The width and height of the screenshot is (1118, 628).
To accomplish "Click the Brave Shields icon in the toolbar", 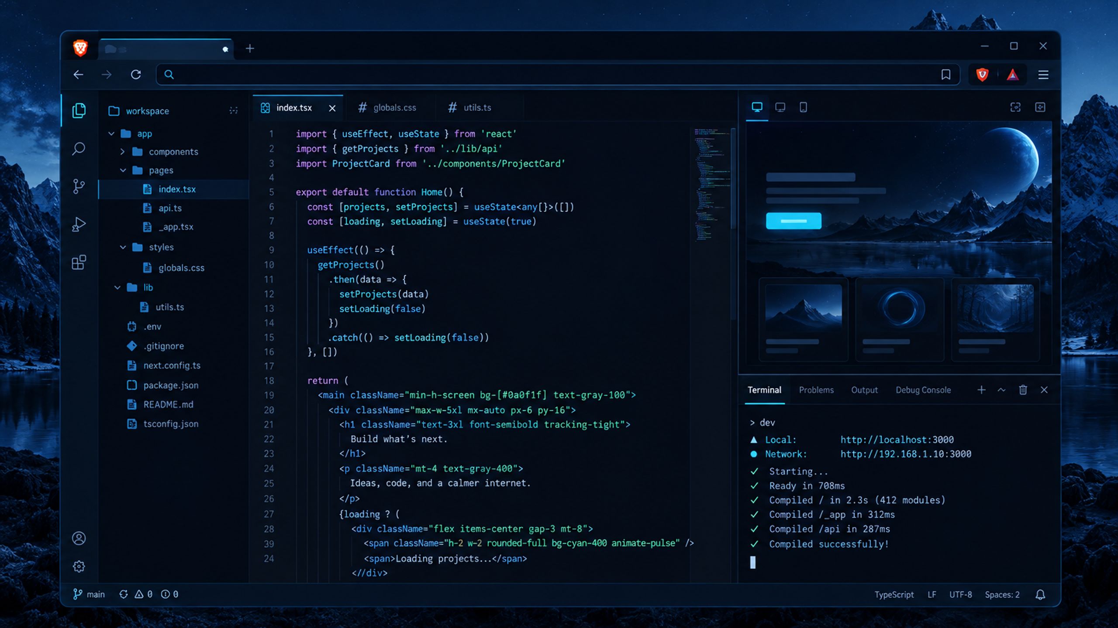I will (x=982, y=75).
